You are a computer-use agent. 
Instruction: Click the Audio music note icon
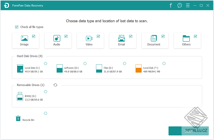[57, 38]
